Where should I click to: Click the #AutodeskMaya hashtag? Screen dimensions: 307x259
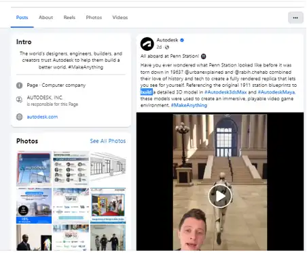[x=276, y=92]
